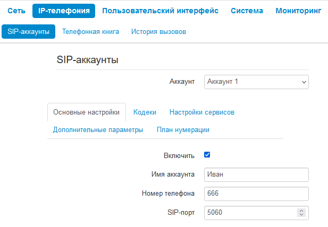Expand the Аккаунт dropdown
Screen dimensions: 328x227
coord(256,82)
